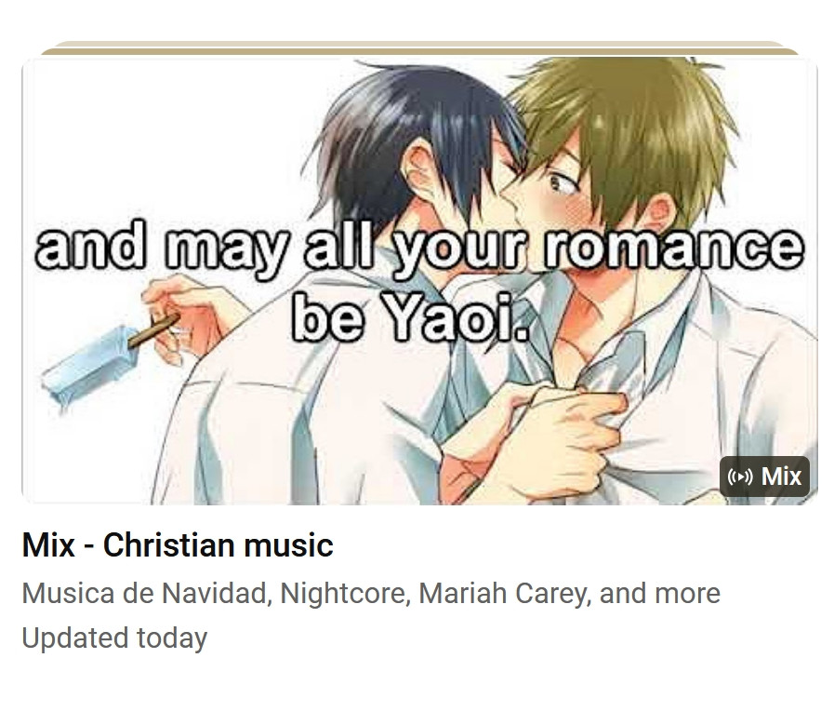The image size is (834, 725).
Task: Click the darker second stacked playlist bar
Action: click(x=419, y=51)
